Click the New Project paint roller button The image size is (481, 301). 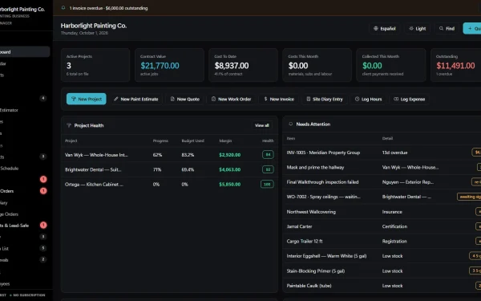(x=87, y=99)
